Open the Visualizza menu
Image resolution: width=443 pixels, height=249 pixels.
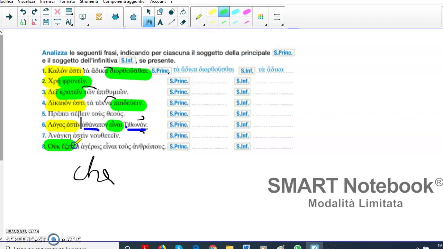point(27,2)
